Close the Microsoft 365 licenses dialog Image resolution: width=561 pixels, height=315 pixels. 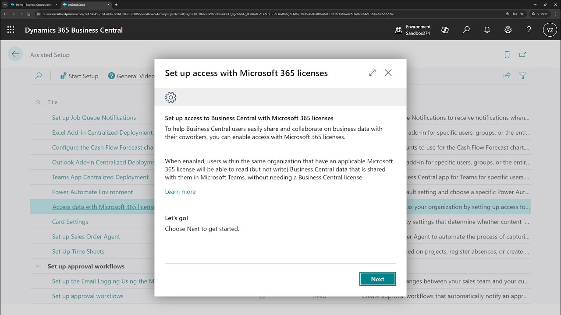tap(388, 73)
